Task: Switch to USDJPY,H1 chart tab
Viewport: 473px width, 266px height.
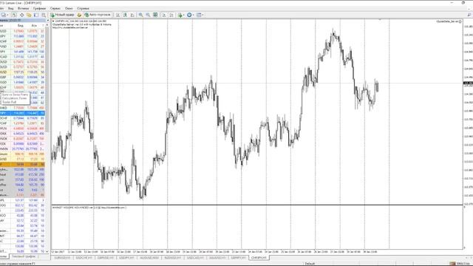Action: tap(126, 258)
